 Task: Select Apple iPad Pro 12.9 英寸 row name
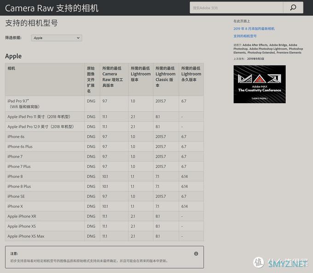[x=41, y=127]
